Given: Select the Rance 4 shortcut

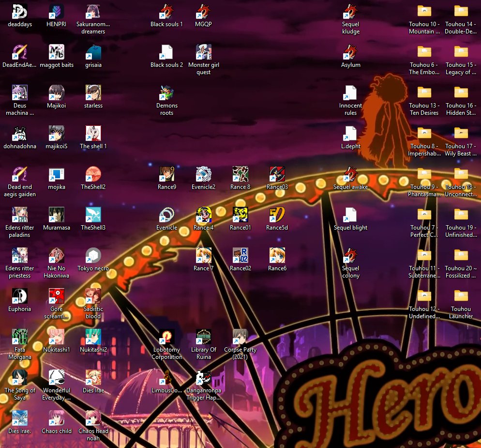Looking at the screenshot, I should tap(203, 215).
